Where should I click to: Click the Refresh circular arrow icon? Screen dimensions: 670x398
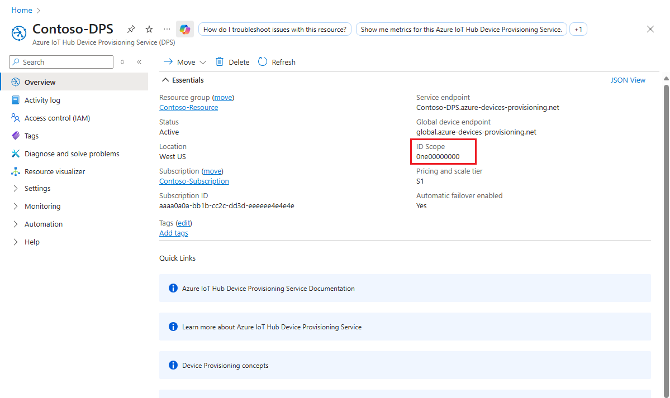[x=263, y=61]
